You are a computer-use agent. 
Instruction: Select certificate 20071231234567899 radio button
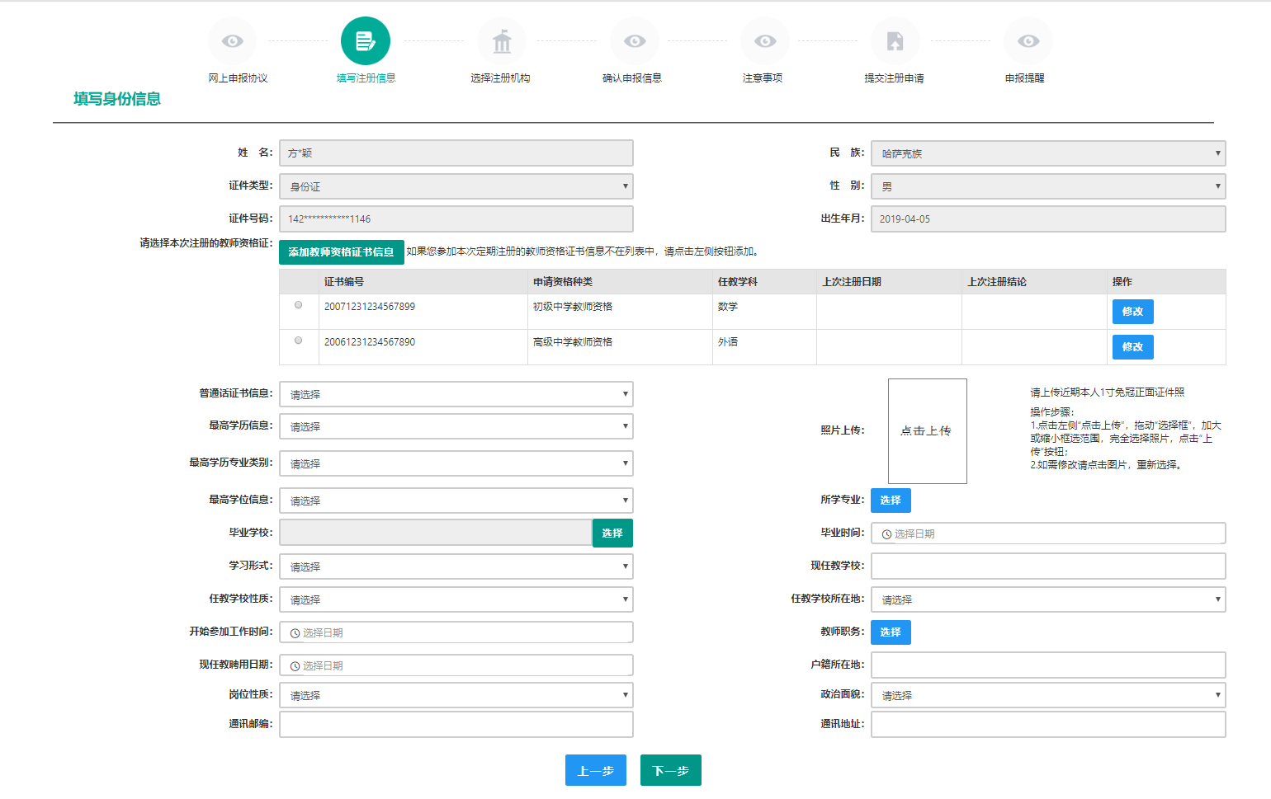click(299, 305)
